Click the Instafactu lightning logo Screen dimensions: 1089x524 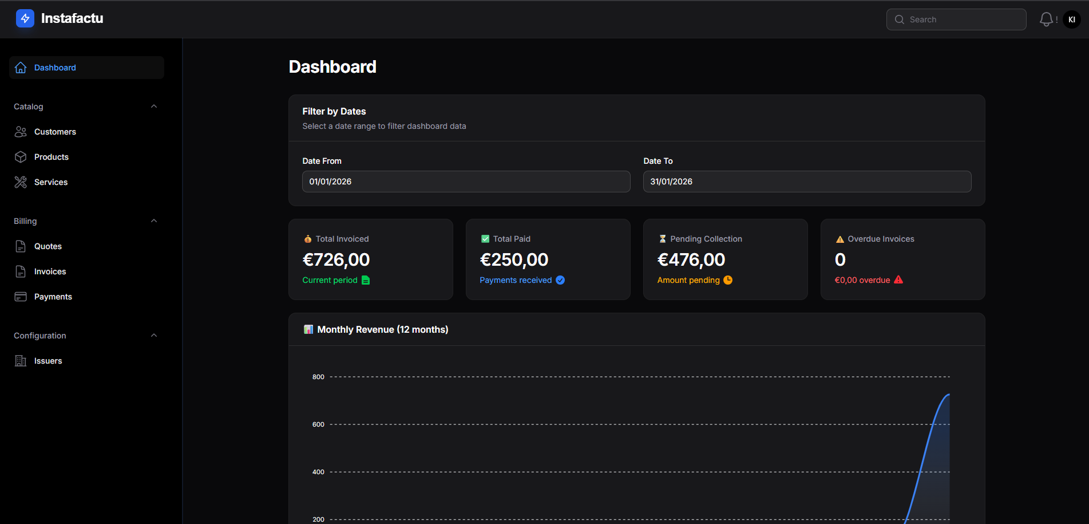pyautogui.click(x=24, y=18)
